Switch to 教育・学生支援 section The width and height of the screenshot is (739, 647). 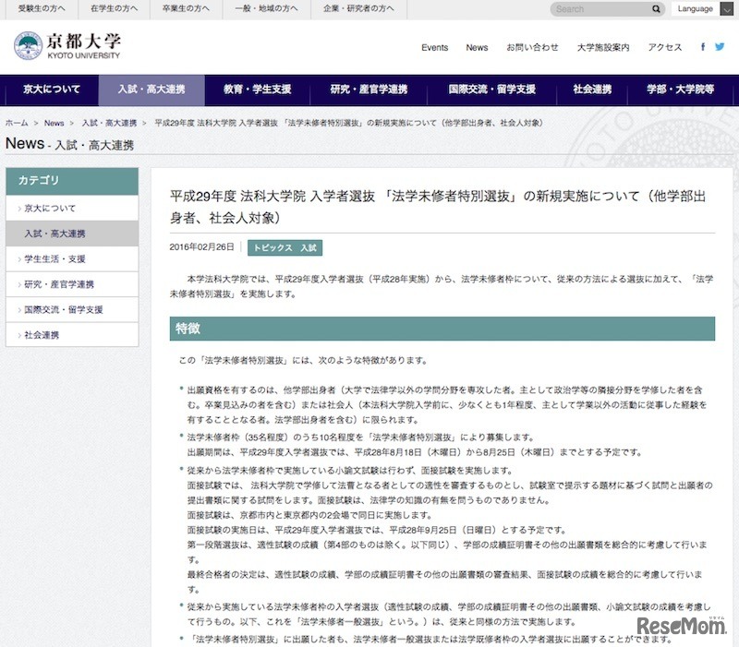[x=260, y=91]
